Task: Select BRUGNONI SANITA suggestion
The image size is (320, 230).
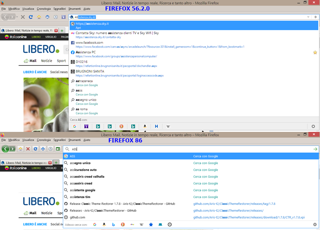Action: 194,73
